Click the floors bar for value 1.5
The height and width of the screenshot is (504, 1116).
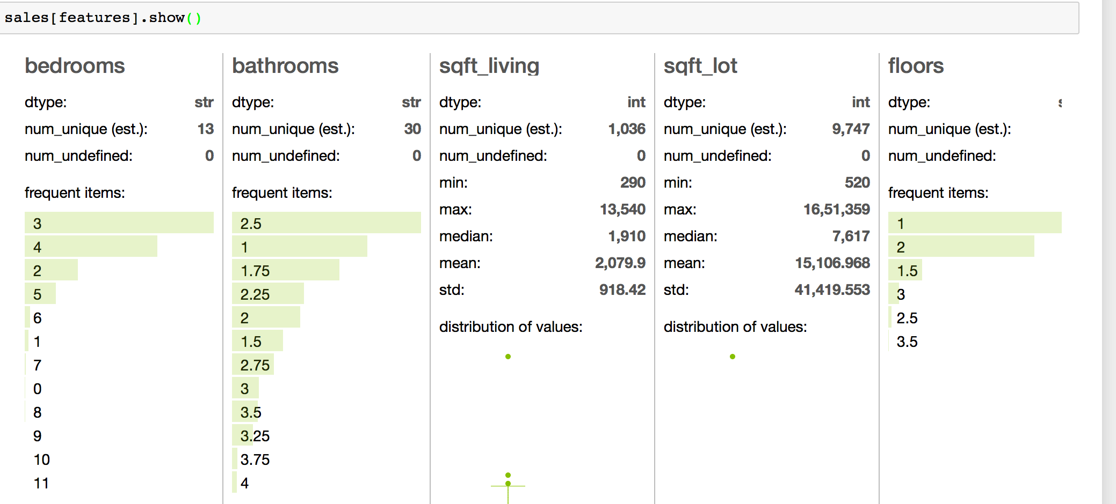point(905,270)
